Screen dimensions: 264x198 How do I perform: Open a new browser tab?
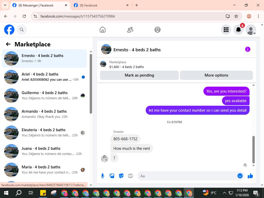click(x=137, y=5)
